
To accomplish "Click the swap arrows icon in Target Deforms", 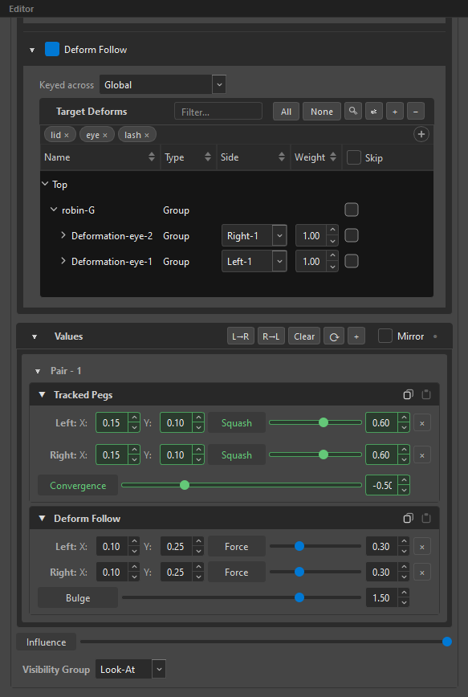I will coord(374,111).
